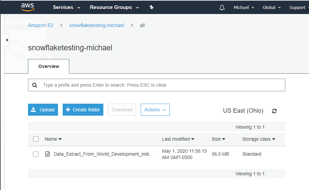Go to Amazon S3 breadcrumb link
The width and height of the screenshot is (309, 190).
(x=41, y=25)
